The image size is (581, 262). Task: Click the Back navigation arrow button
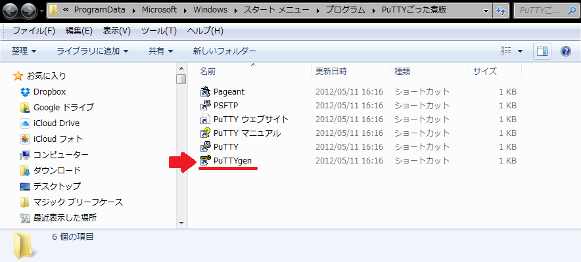pos(11,11)
